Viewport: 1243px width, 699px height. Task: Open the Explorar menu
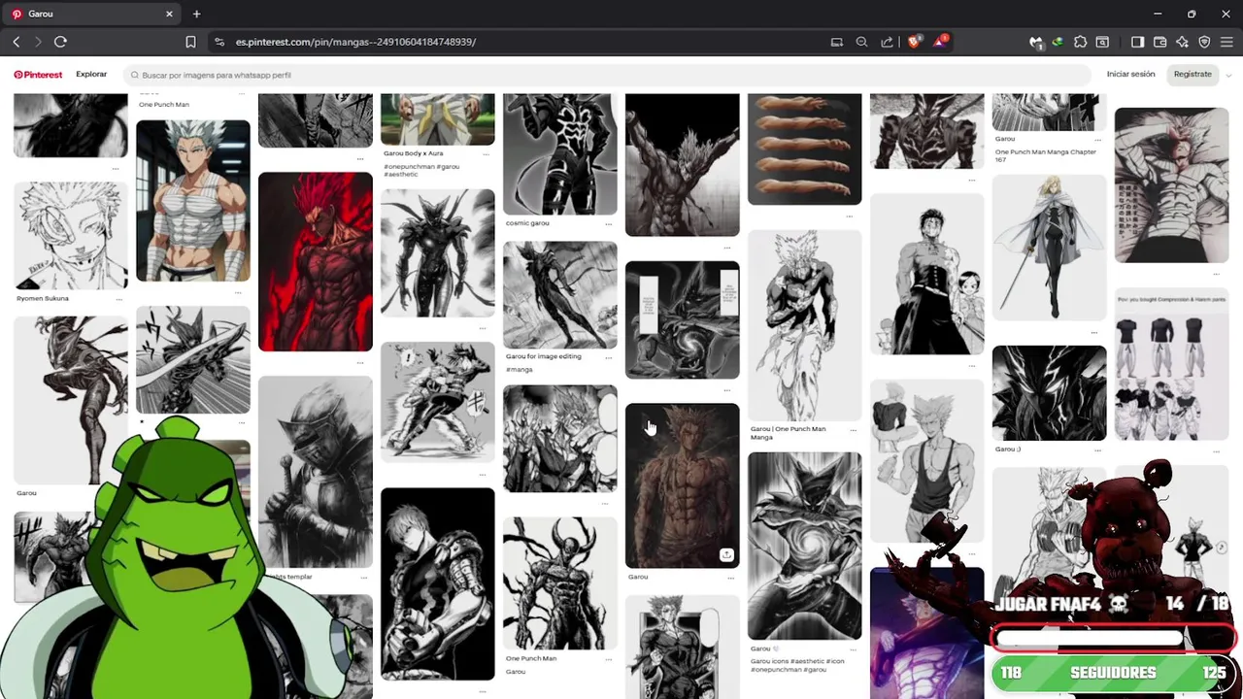pos(91,74)
